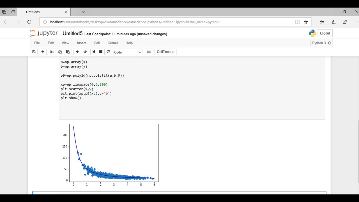This screenshot has width=359, height=202.
Task: Click the Logout button
Action: (x=325, y=33)
